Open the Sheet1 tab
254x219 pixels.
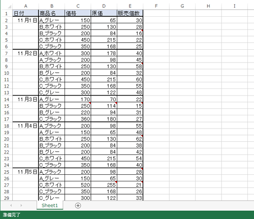coord(50,205)
